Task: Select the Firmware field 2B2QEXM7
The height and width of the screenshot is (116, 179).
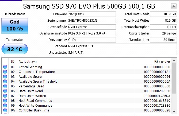Action: tap(92, 14)
